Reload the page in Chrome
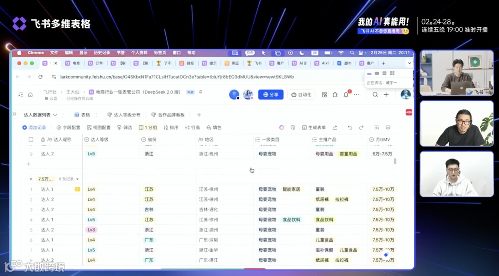Screen dimensions: 499x276 (40, 77)
